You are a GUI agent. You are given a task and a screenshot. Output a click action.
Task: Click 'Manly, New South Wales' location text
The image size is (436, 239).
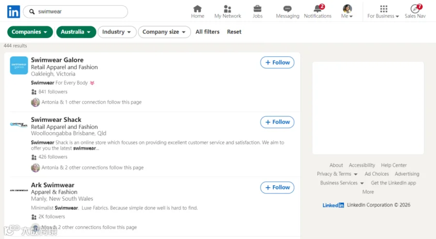tap(62, 199)
